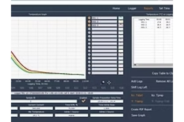The height and width of the screenshot is (122, 184).
Task: Click the Cement Content field
Action: point(36,108)
